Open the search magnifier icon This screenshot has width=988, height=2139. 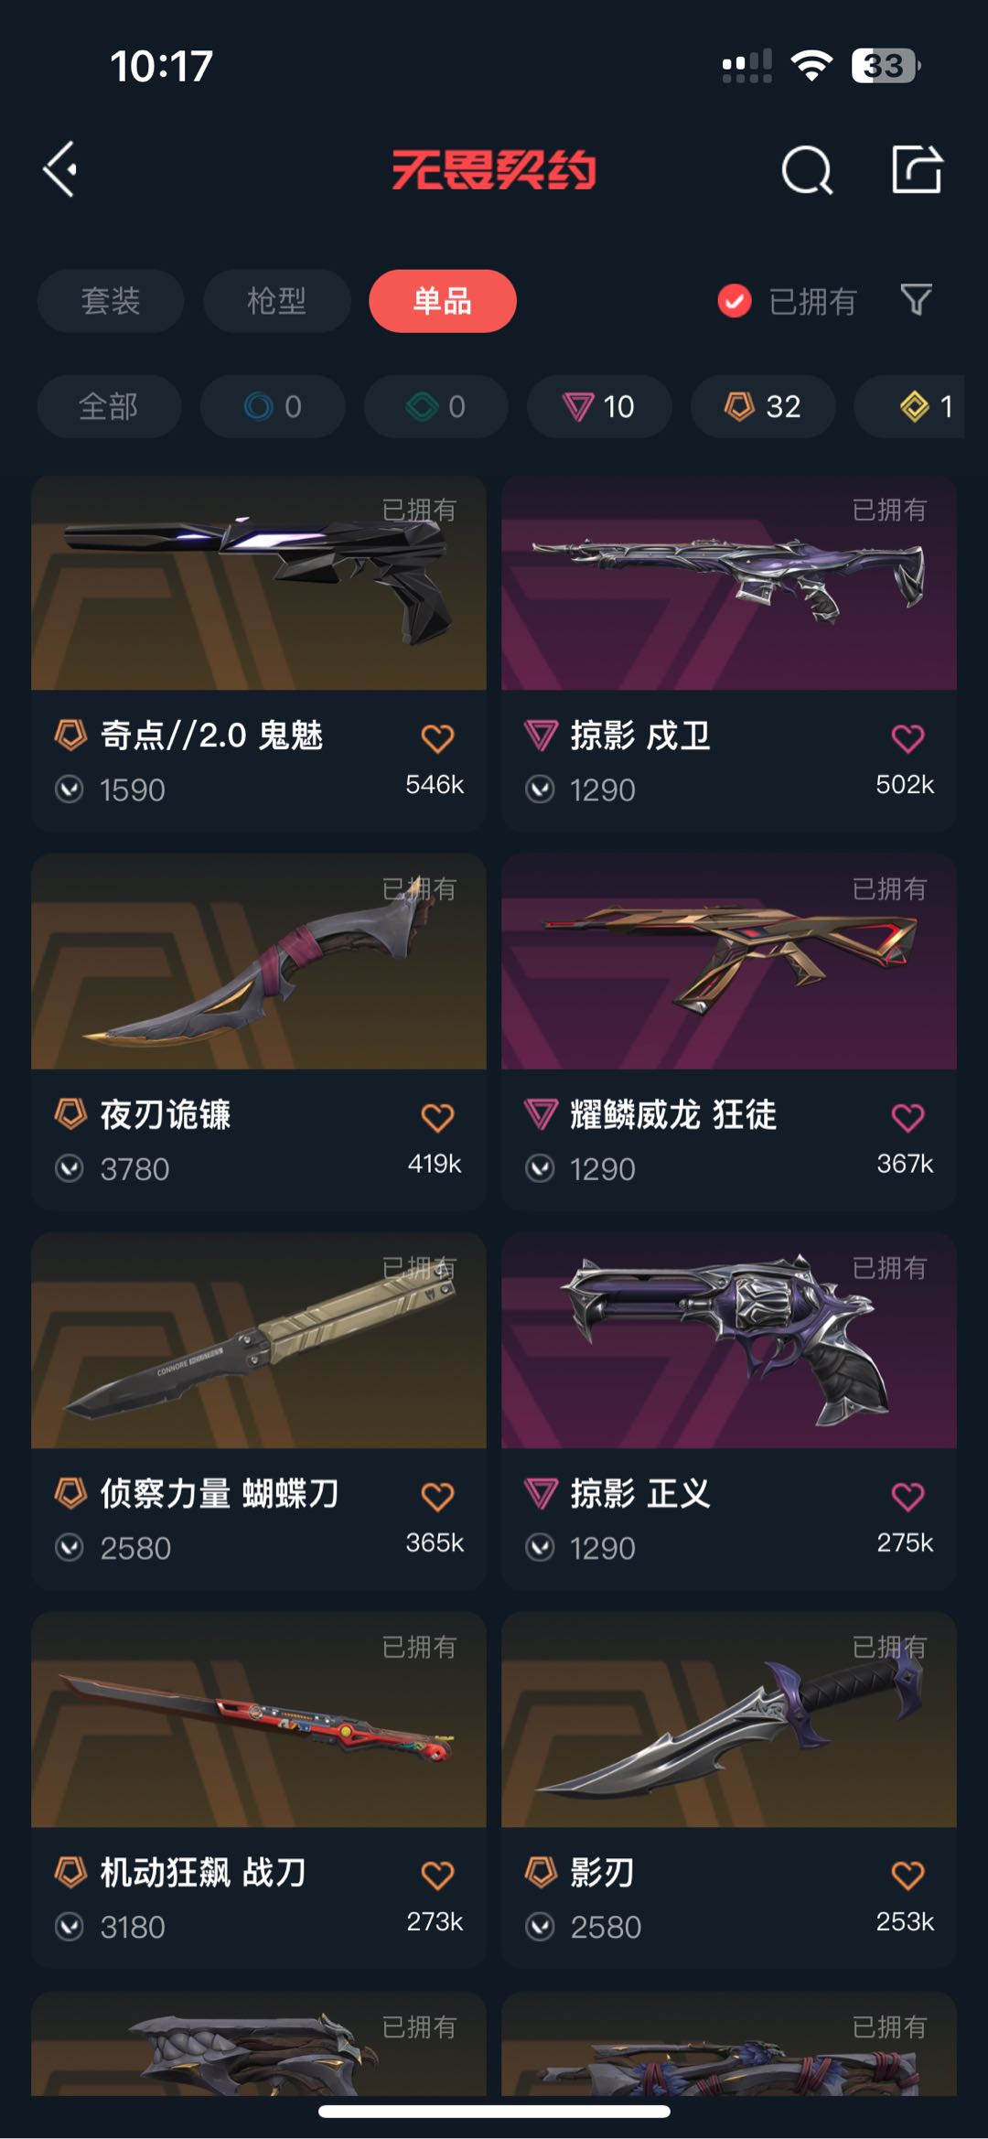tap(807, 170)
